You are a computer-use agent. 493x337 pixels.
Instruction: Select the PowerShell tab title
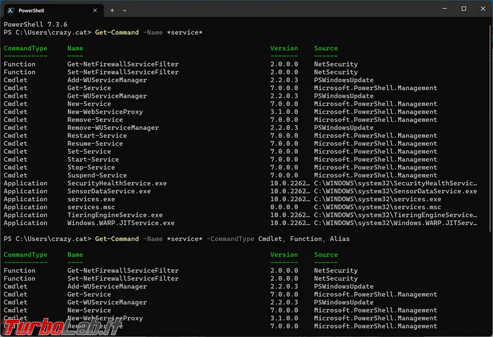[31, 10]
